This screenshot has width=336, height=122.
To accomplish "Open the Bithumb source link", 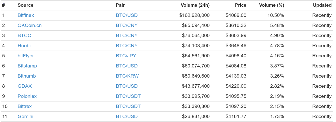I will tap(27, 76).
